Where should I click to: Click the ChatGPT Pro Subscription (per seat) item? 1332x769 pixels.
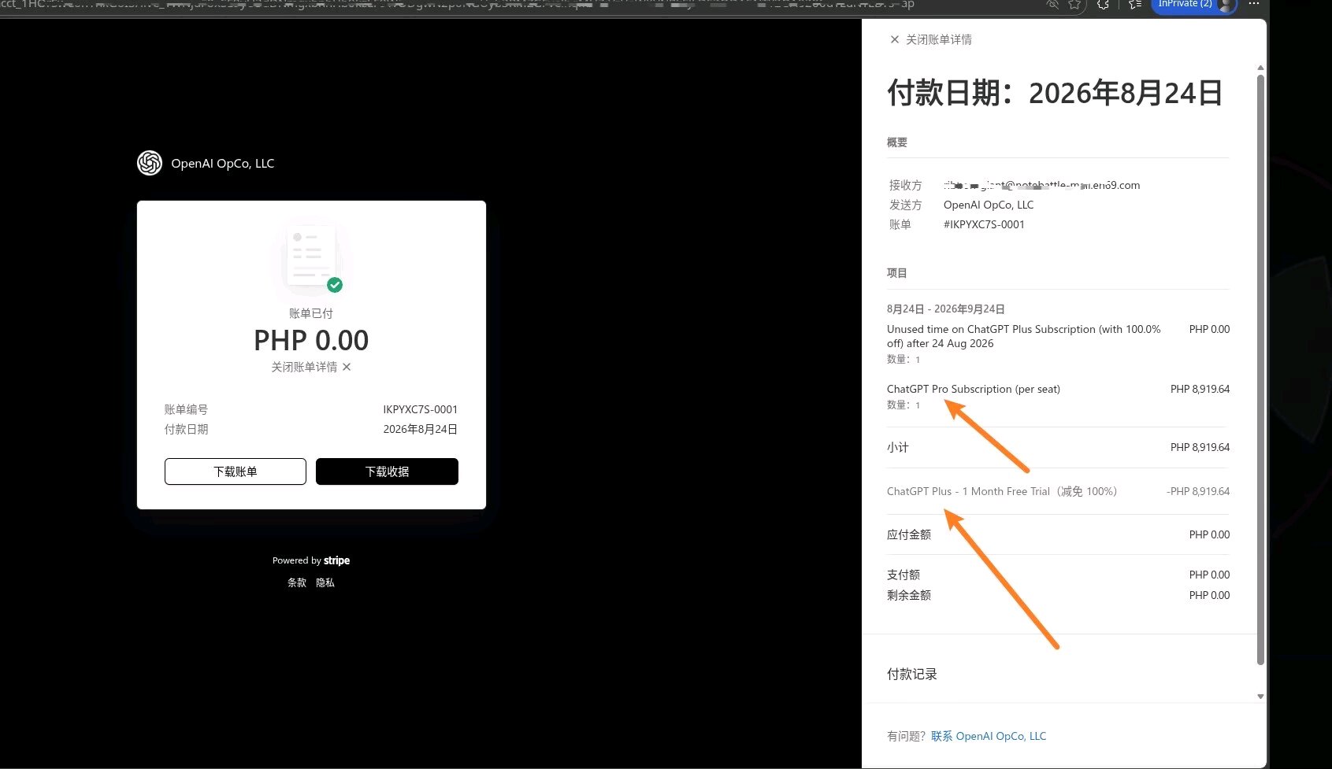click(x=974, y=389)
